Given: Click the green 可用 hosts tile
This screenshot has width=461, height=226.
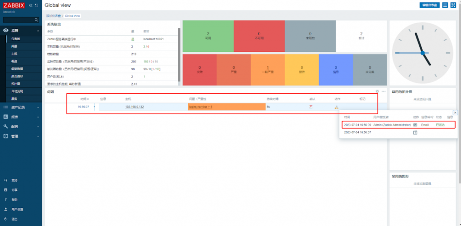Looking at the screenshot, I should [x=208, y=36].
